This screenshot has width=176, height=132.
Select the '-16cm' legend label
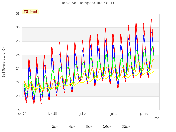107,127
